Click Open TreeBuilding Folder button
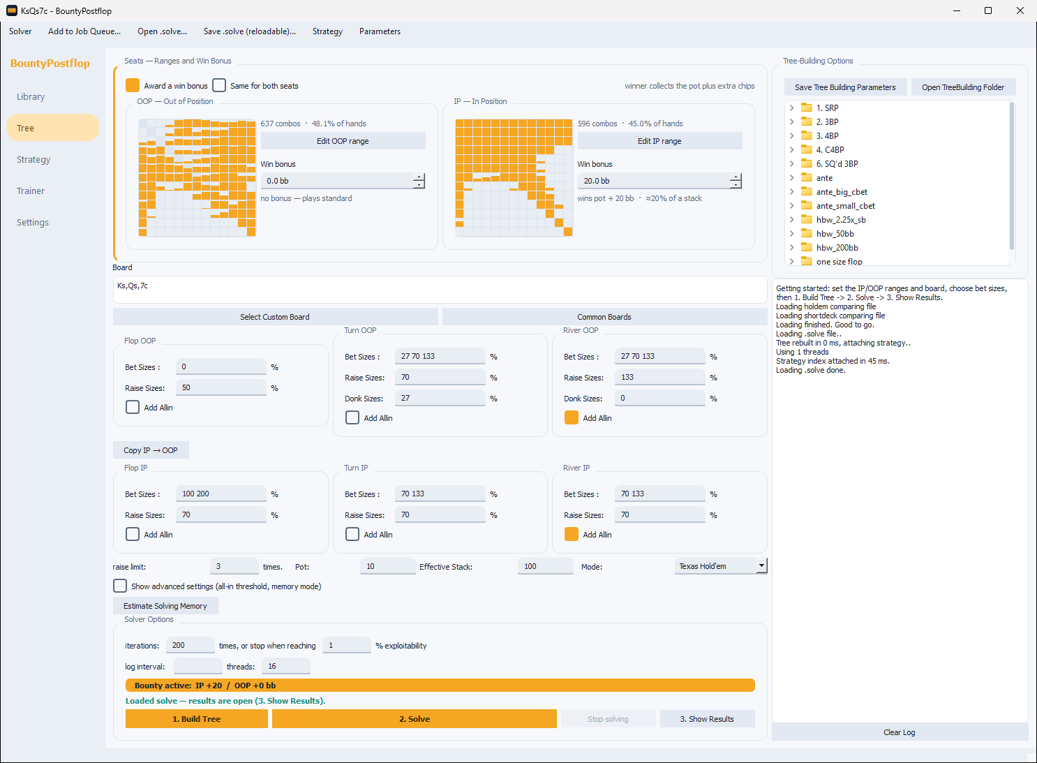This screenshot has height=763, width=1037. [963, 87]
